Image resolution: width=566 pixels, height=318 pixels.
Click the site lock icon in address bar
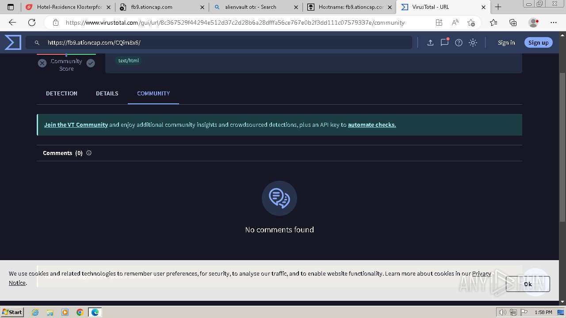[x=55, y=23]
